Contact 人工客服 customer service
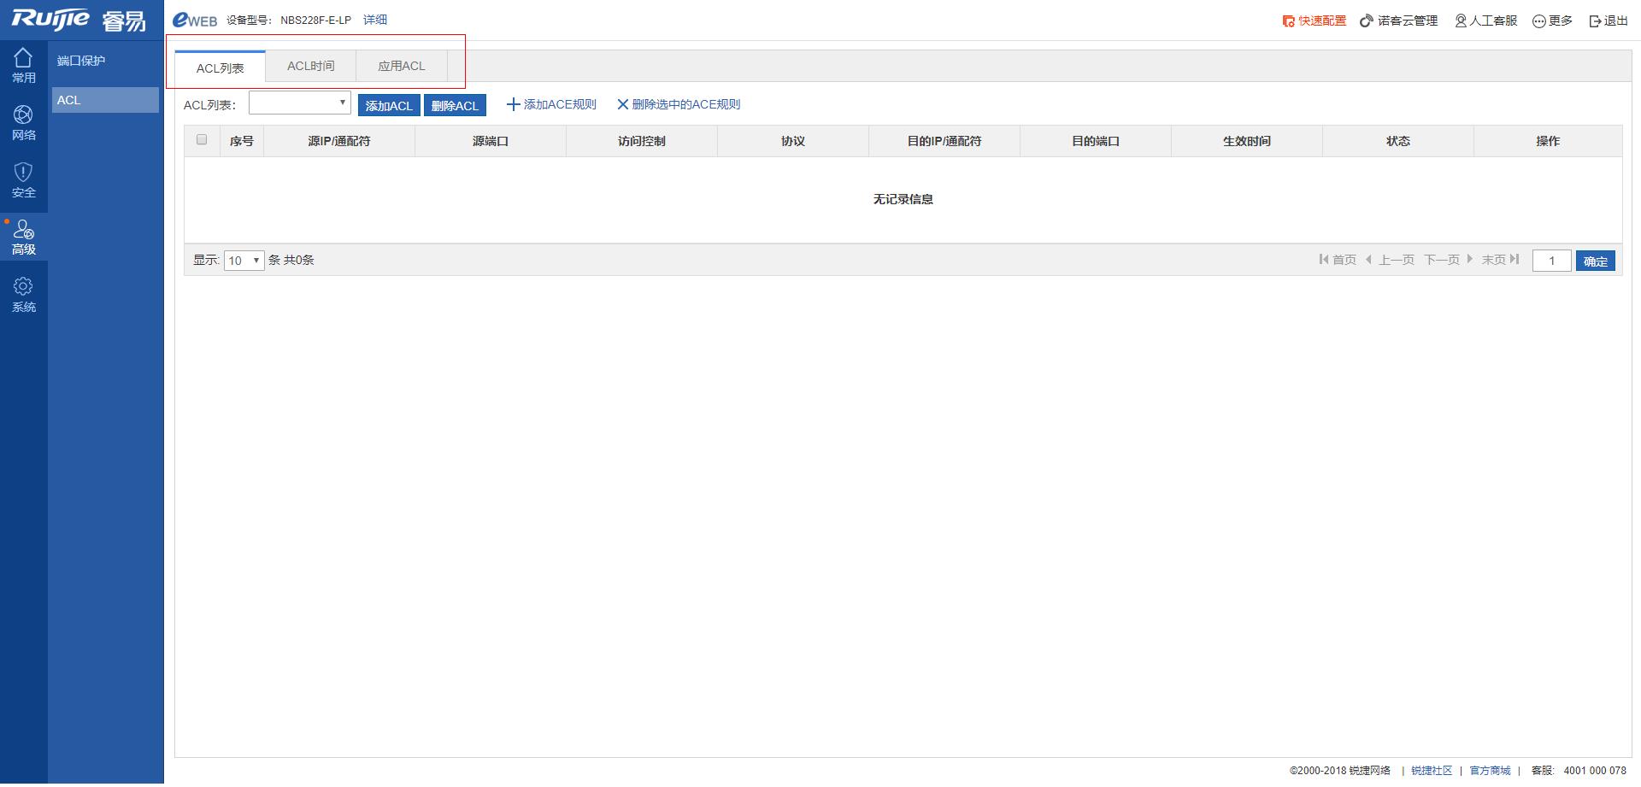The image size is (1641, 787). (1485, 21)
